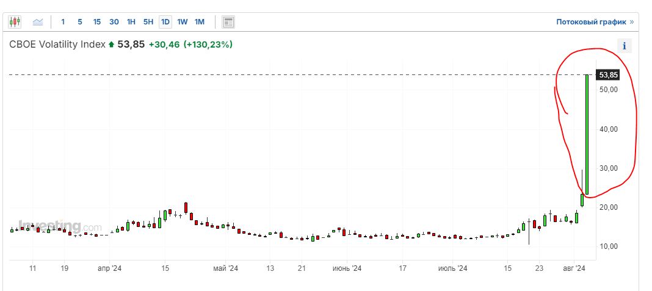Choose the 15-minute interval

pos(96,22)
